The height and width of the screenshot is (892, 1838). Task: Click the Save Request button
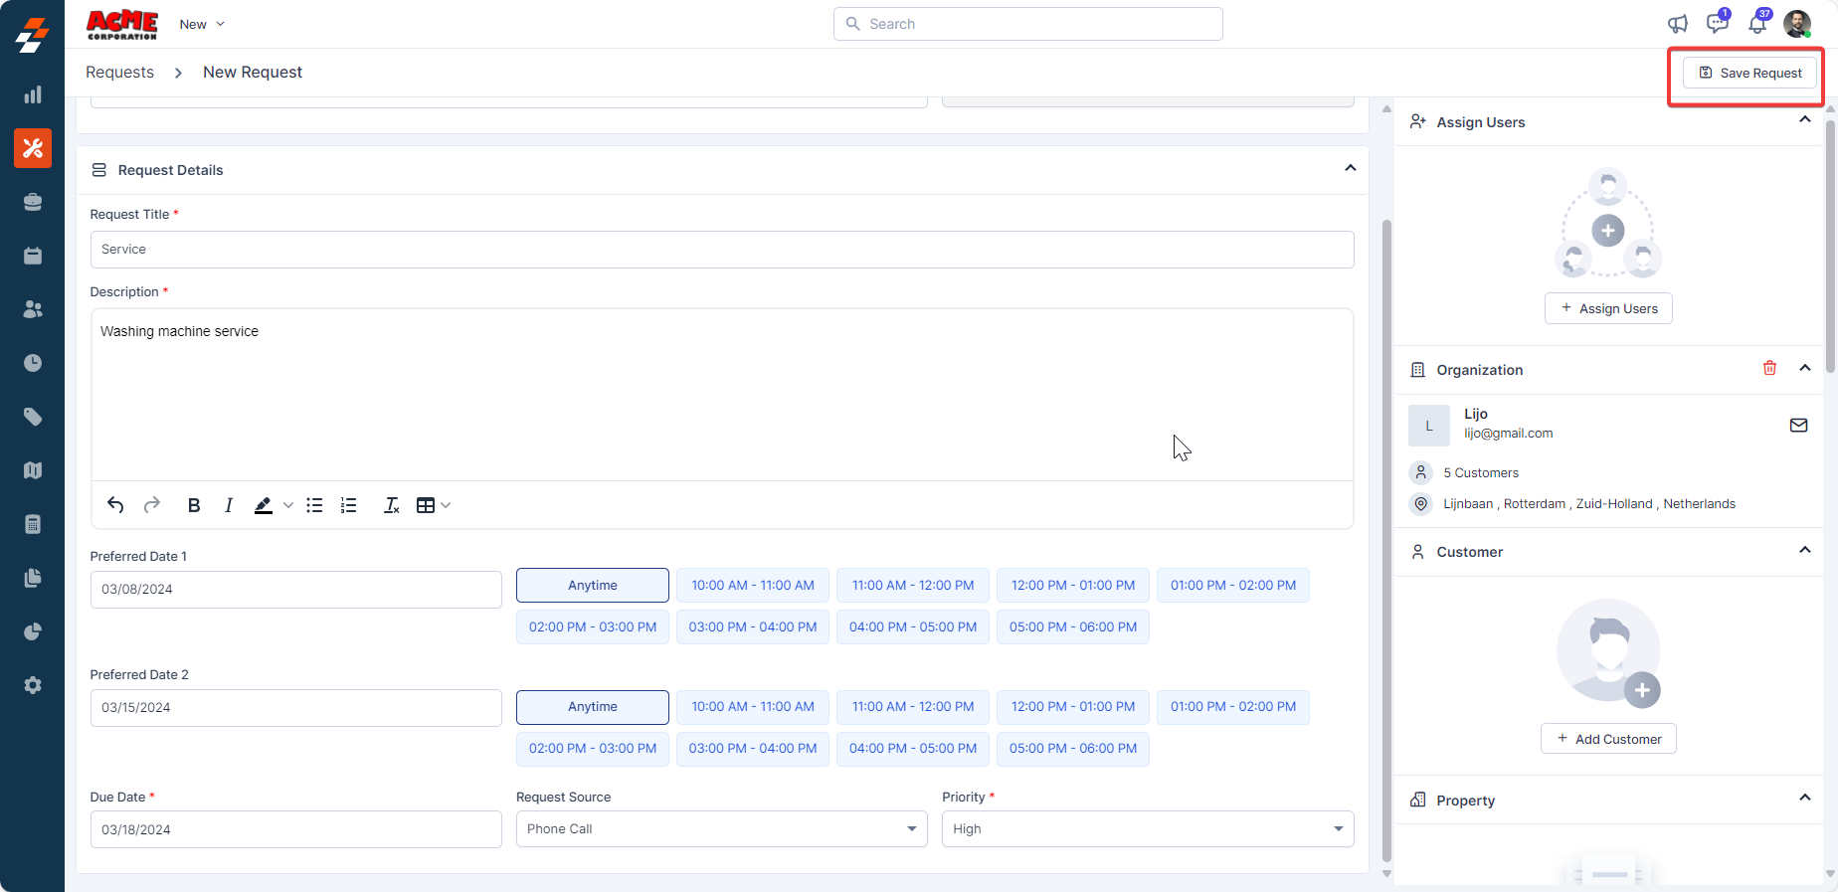click(x=1749, y=73)
